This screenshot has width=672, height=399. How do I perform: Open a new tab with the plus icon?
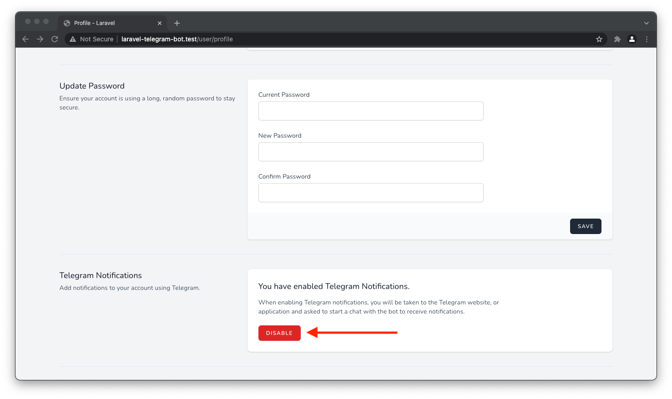coord(177,23)
